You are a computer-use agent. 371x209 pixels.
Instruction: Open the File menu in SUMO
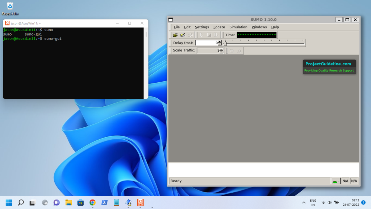click(176, 27)
